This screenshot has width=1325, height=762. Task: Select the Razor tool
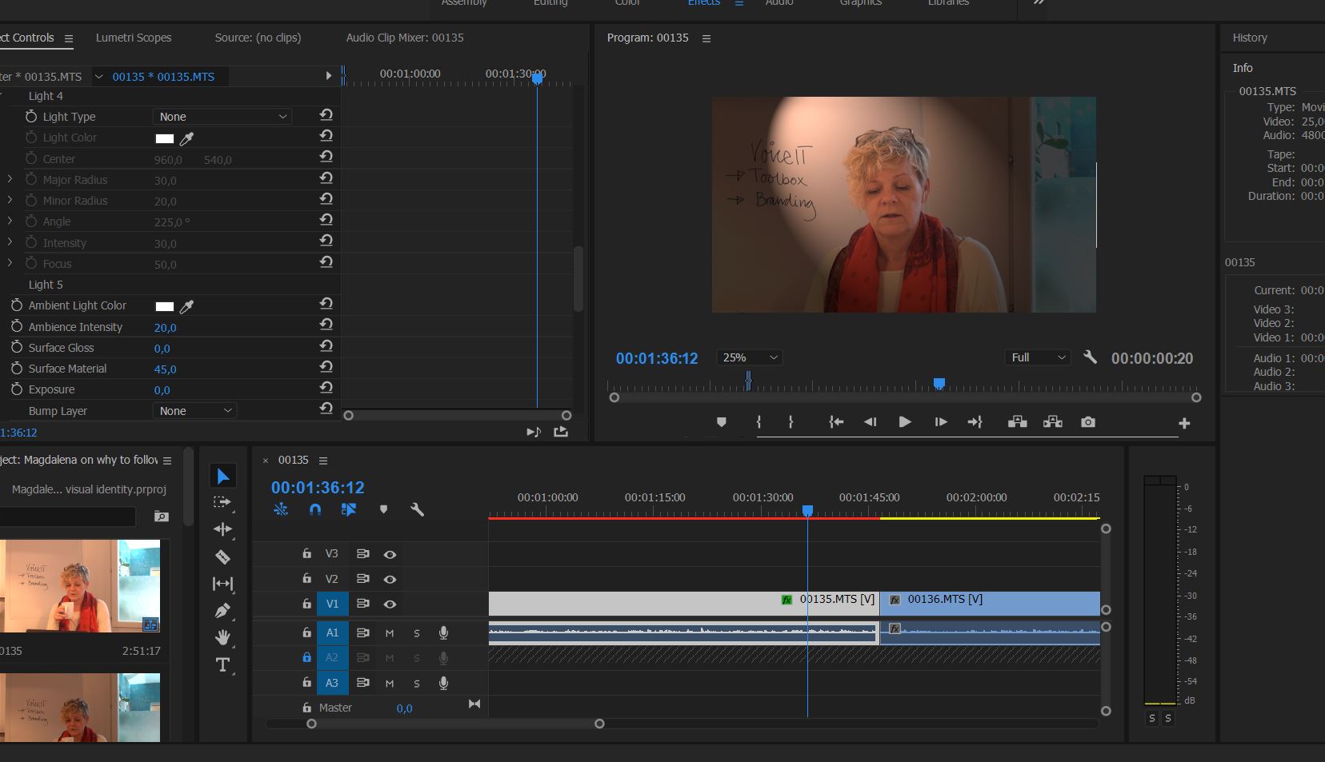tap(222, 557)
